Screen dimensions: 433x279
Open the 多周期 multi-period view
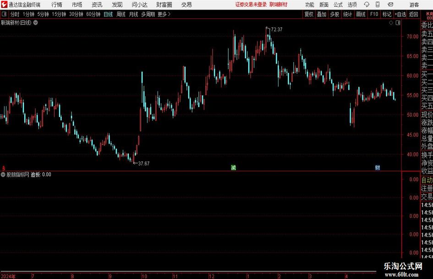pyautogui.click(x=148, y=14)
